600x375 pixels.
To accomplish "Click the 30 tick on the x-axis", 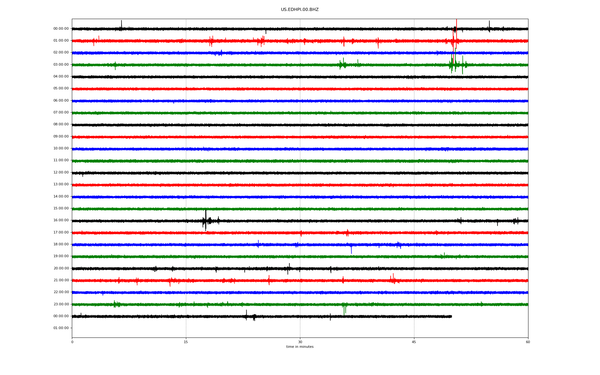I will click(300, 342).
